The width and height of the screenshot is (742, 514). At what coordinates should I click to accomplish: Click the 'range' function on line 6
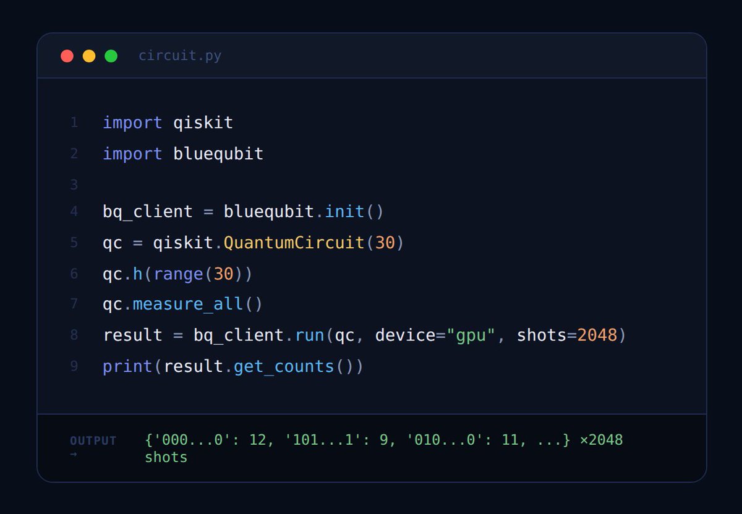[x=179, y=274]
